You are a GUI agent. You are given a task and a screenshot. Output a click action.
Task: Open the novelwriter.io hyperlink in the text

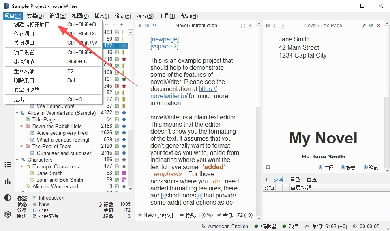pyautogui.click(x=183, y=92)
